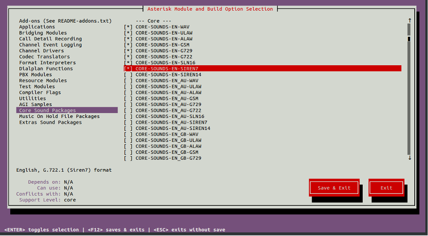Select PBX Modules category
The image size is (428, 236).
pyautogui.click(x=35, y=75)
